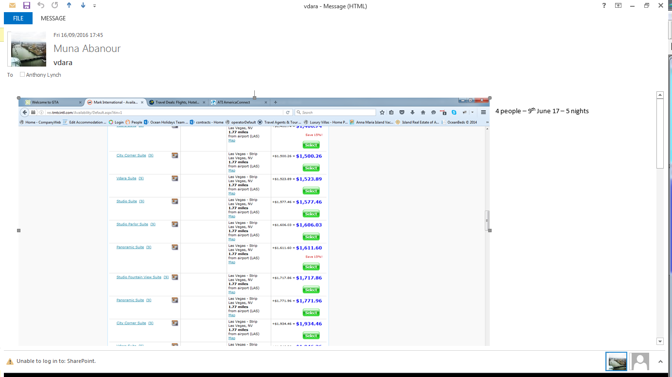Click Select under the $1,577.46 price
Image resolution: width=672 pixels, height=377 pixels.
tap(311, 214)
